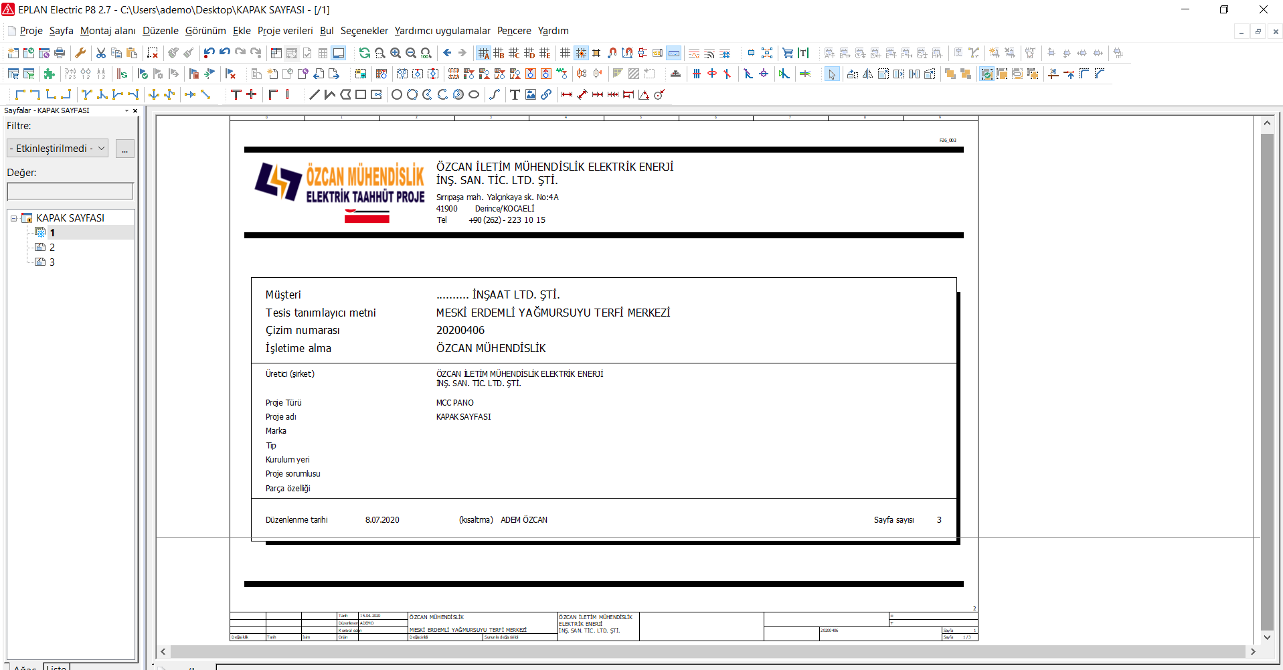1283x670 pixels.
Task: Click the Cut scissors icon
Action: [x=101, y=53]
